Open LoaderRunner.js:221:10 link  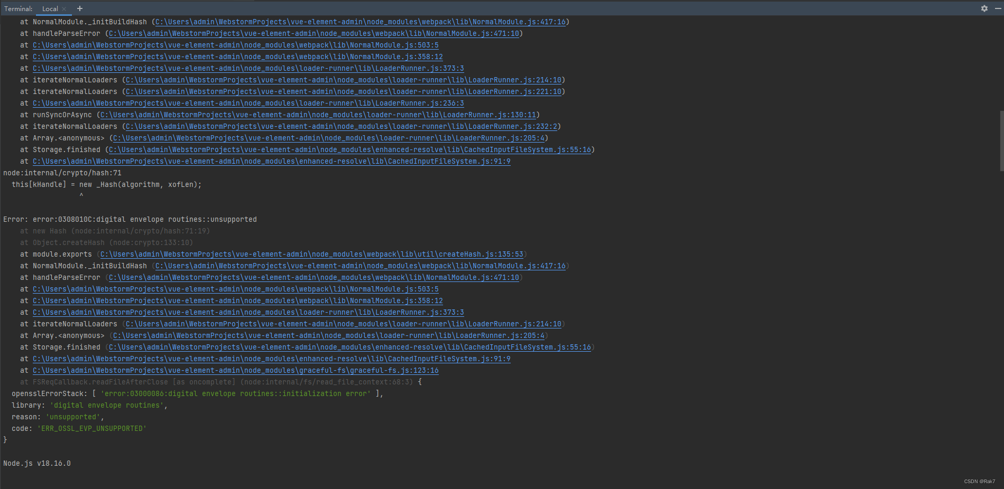coord(343,91)
